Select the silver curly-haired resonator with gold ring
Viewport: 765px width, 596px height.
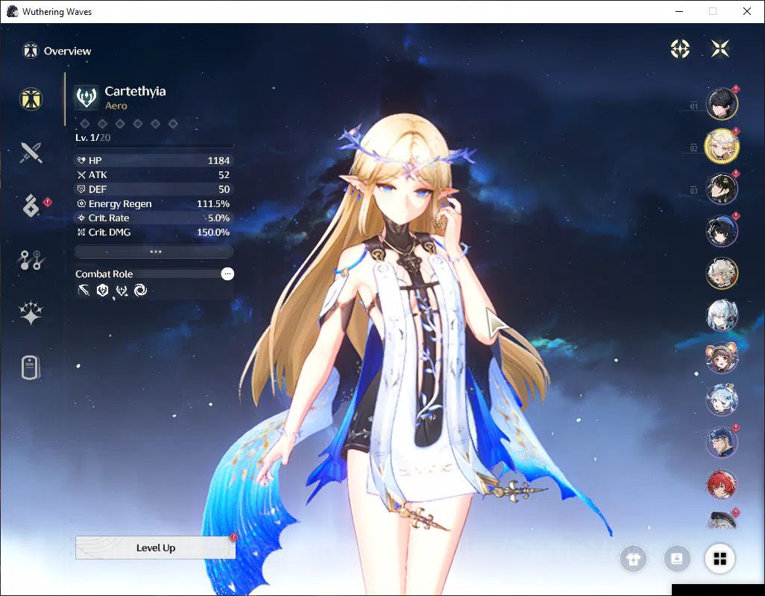click(x=722, y=273)
